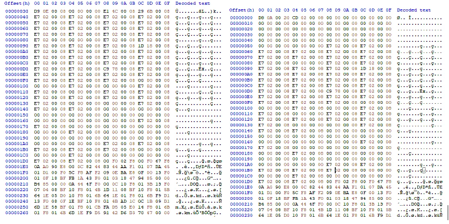Viewport: 449px width, 224px height.
Task: Click byte 6B in left row 00000030
Action: pyautogui.click(x=149, y=12)
